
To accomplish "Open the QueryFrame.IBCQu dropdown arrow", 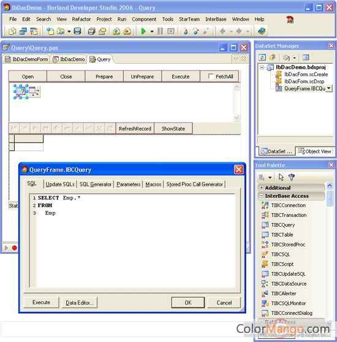I will pyautogui.click(x=328, y=88).
